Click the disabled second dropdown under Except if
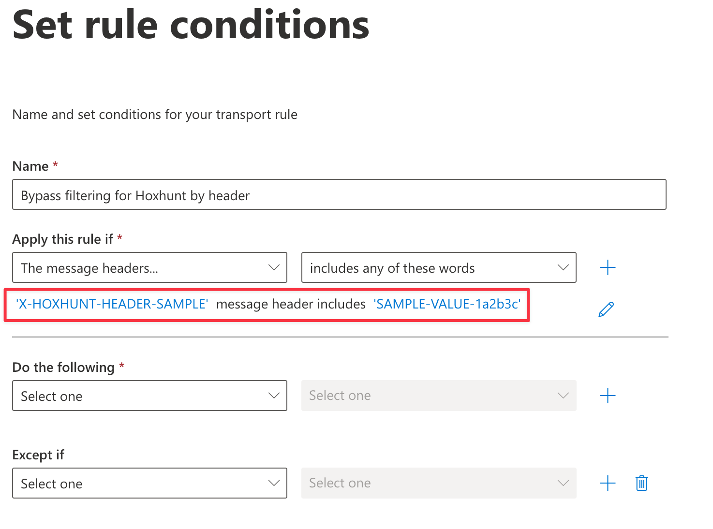 (439, 483)
